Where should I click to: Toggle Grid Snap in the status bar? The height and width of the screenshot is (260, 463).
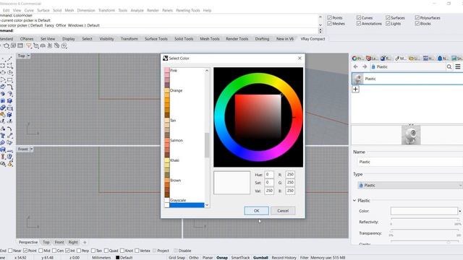click(x=177, y=258)
